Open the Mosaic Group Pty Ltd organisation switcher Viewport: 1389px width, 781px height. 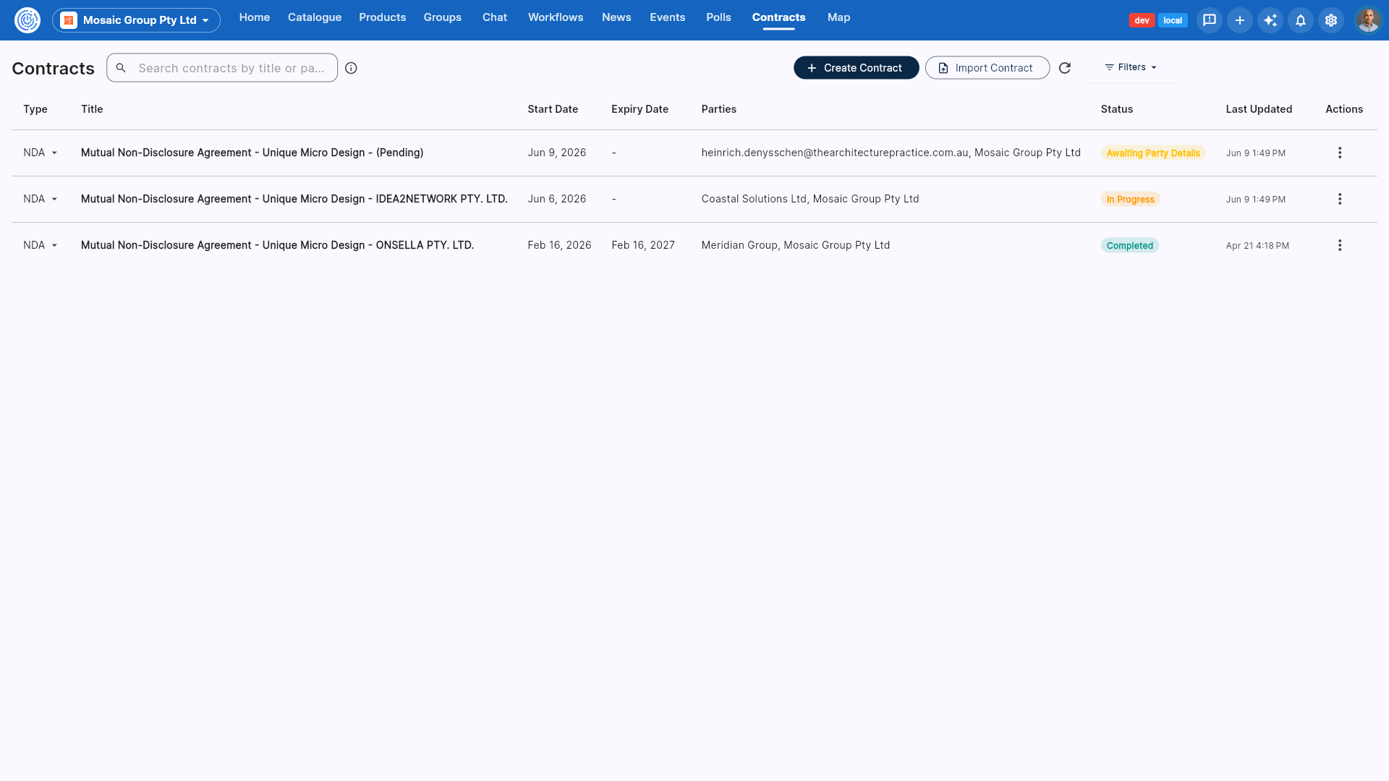pyautogui.click(x=136, y=20)
